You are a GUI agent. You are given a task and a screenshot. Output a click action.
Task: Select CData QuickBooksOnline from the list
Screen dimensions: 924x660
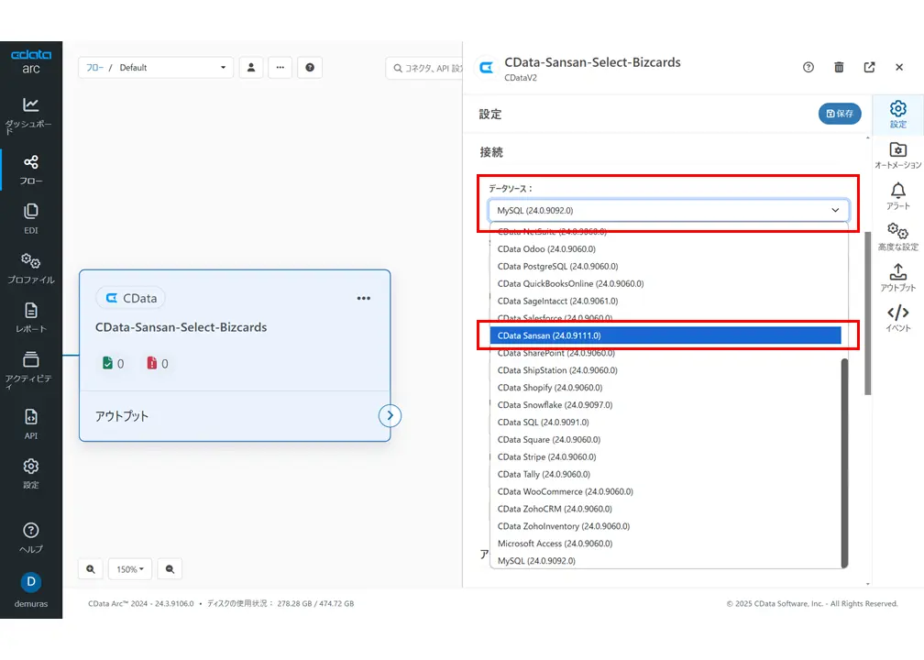click(665, 283)
